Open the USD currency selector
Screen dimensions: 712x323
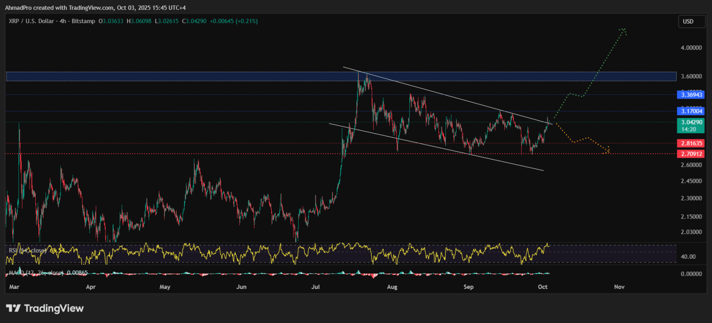688,21
